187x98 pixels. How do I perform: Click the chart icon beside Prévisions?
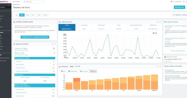[x=60, y=67]
